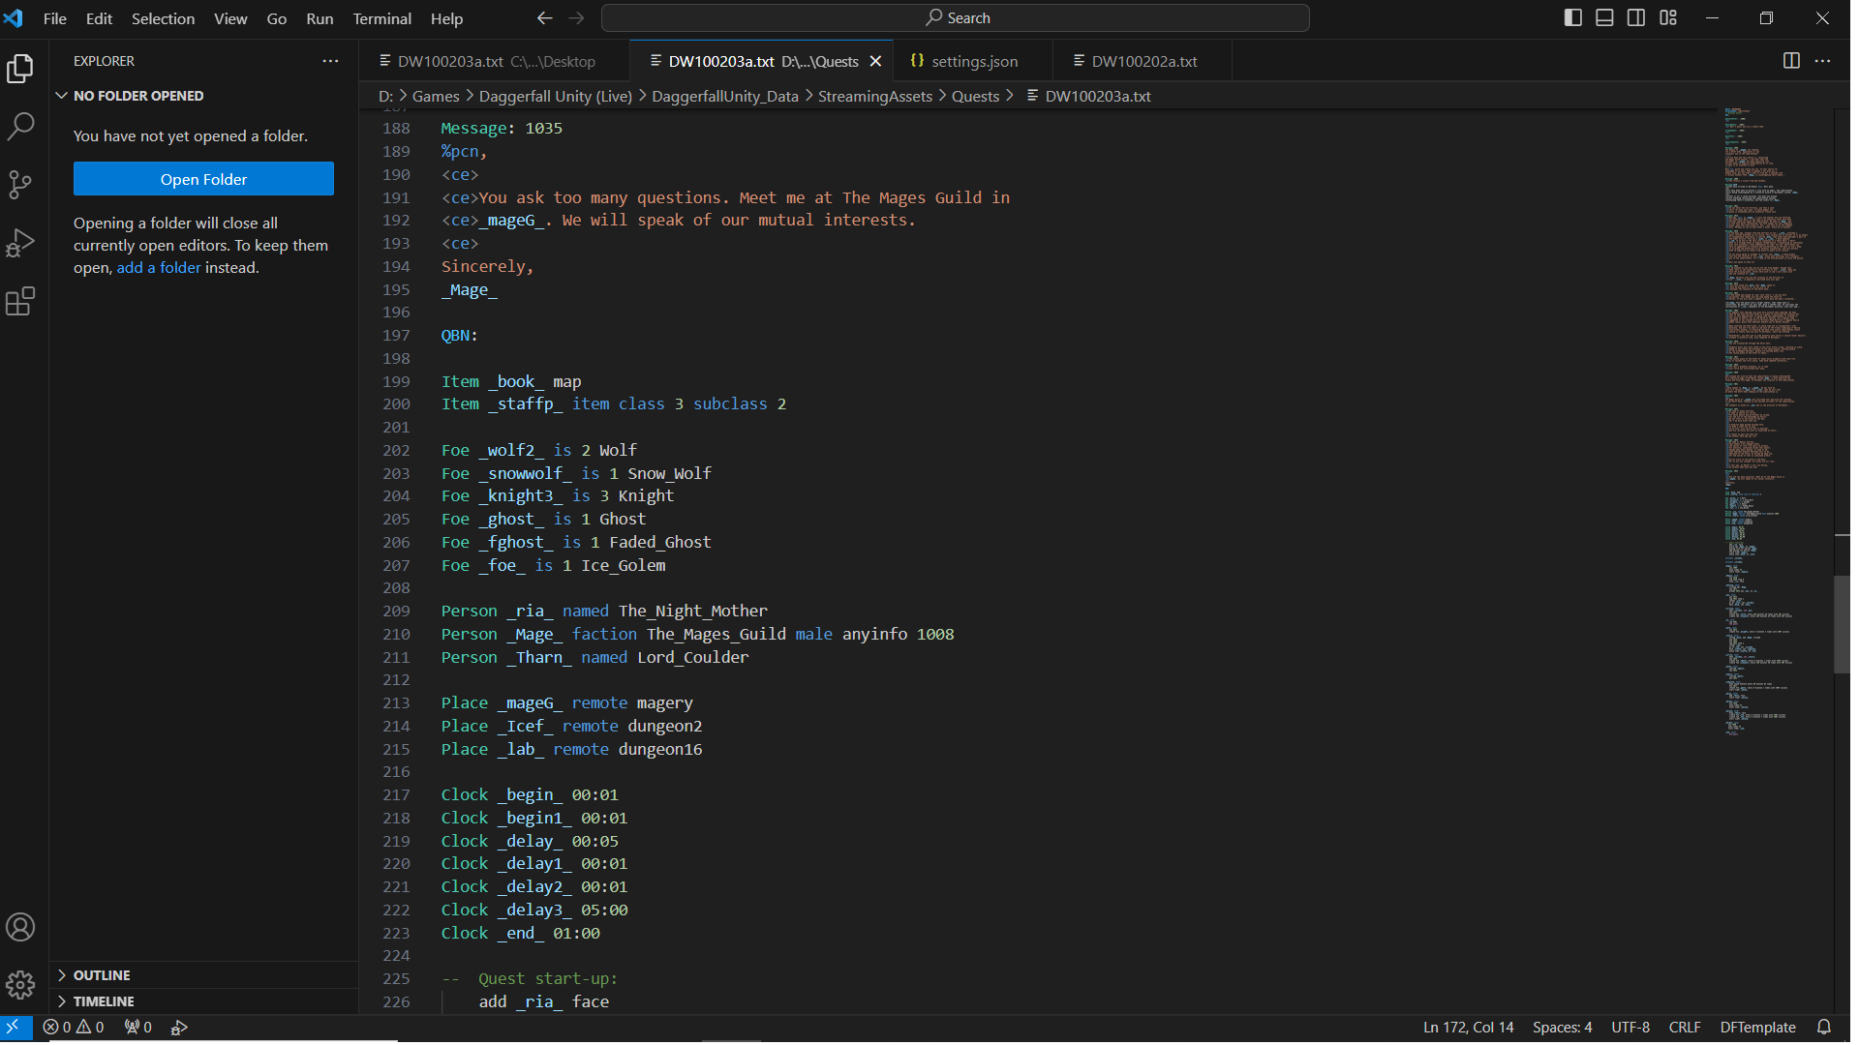The image size is (1859, 1045).
Task: Click the debug launch status bar icon
Action: [179, 1028]
